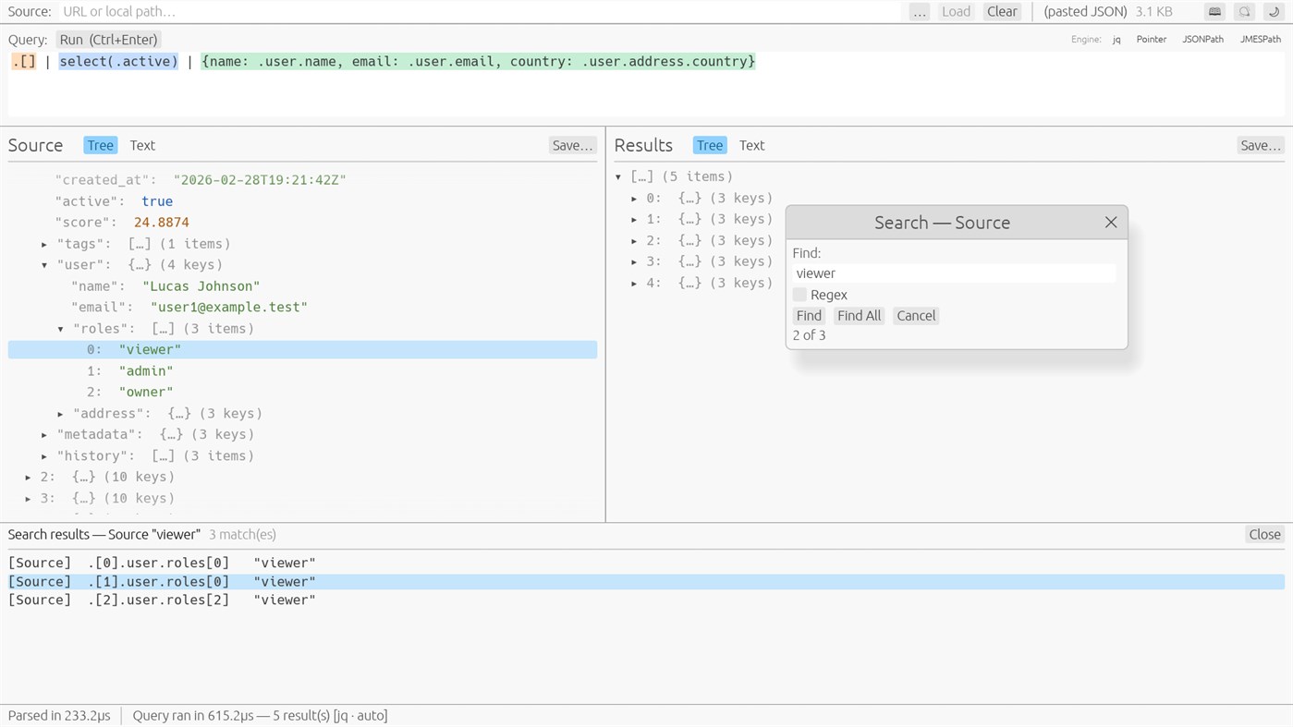Expand result item 0 in Results tree
The height and width of the screenshot is (727, 1293).
click(634, 199)
